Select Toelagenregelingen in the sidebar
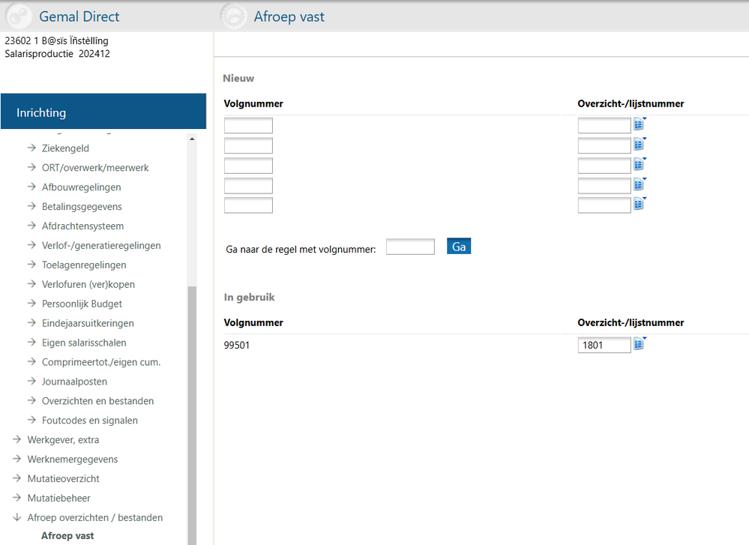This screenshot has height=545, width=749. [84, 265]
